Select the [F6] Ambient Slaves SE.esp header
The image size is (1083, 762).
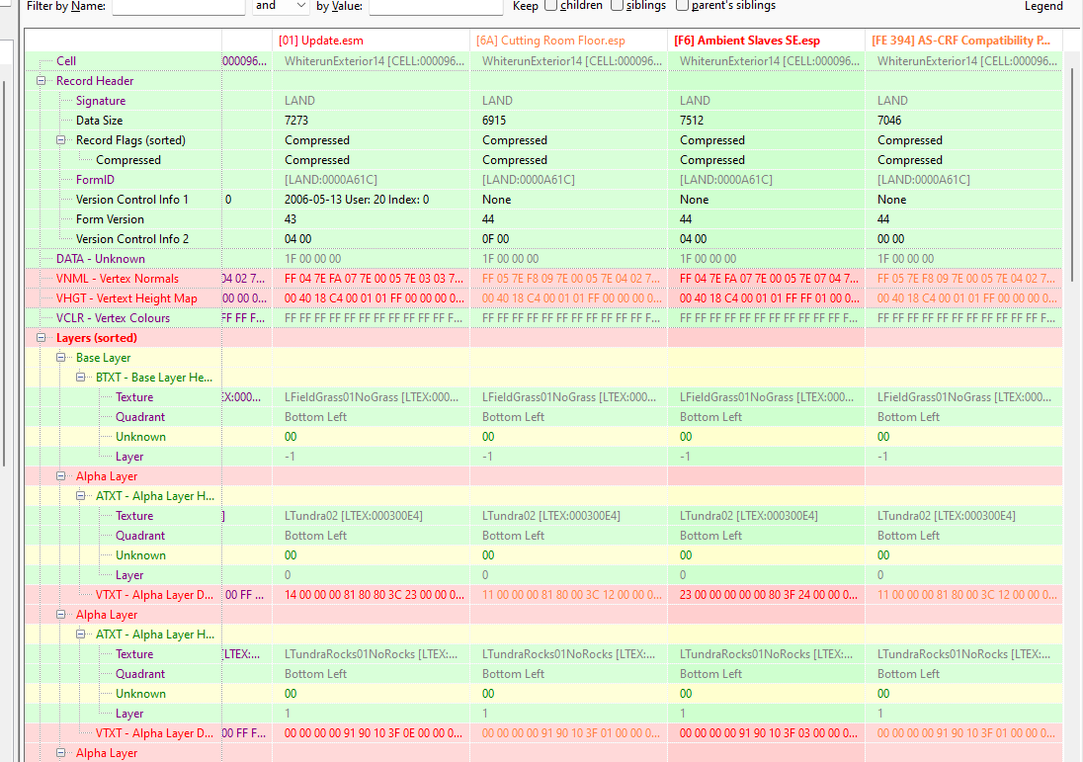coord(766,41)
